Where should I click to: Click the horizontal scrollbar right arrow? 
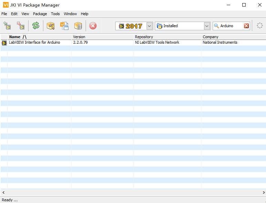(x=264, y=192)
